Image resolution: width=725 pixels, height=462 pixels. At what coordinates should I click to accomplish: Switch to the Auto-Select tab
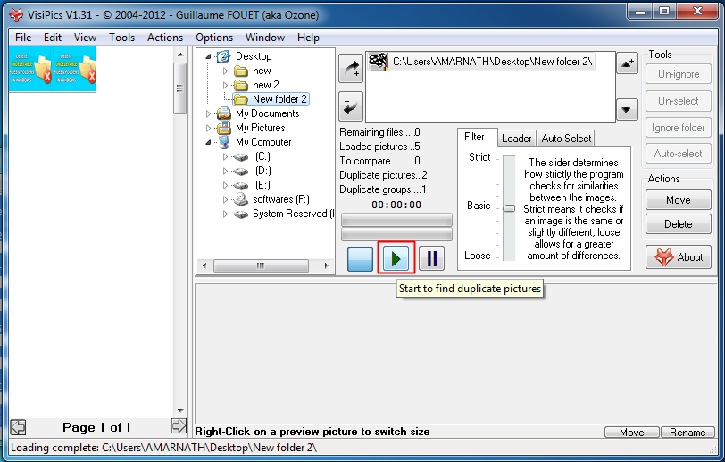click(566, 139)
